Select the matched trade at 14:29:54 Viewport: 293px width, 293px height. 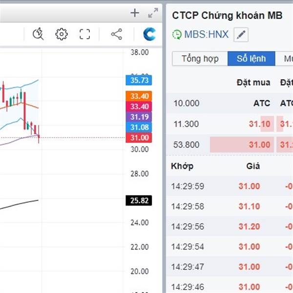pyautogui.click(x=230, y=247)
